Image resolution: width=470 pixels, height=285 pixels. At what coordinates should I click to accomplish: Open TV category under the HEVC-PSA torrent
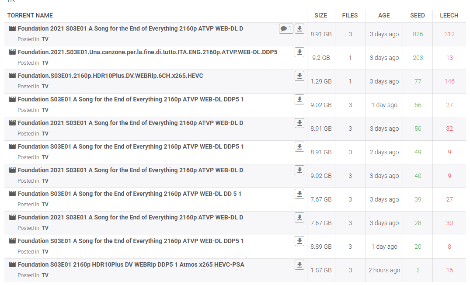coord(45,275)
